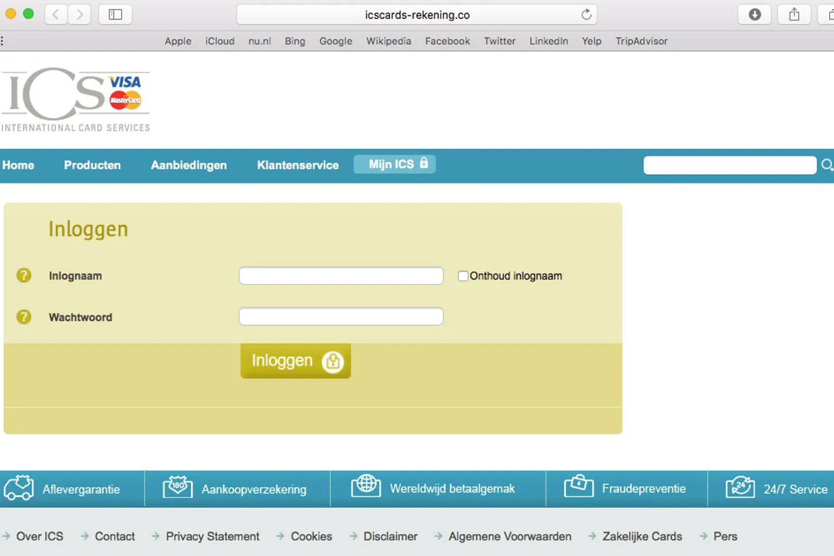
Task: Open the Wikipedia bookmark in favorites bar
Action: tap(388, 41)
